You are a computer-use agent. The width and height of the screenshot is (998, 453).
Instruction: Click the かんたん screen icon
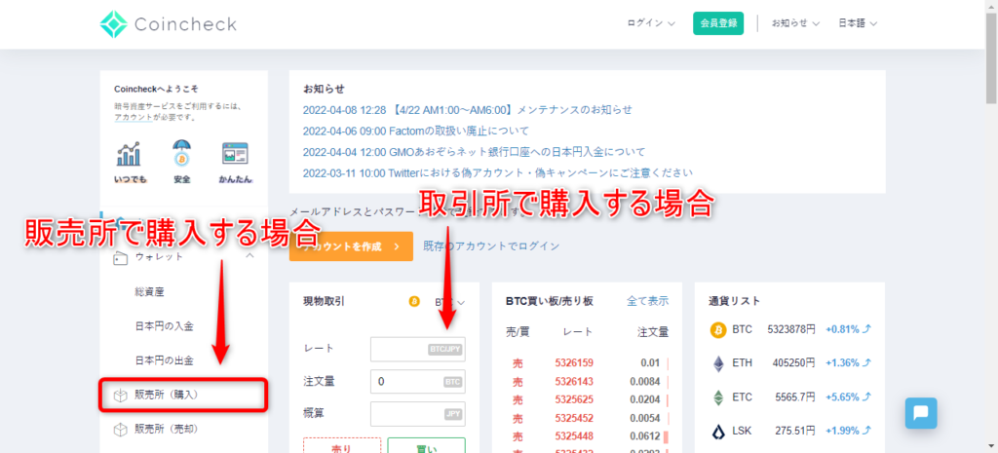235,154
